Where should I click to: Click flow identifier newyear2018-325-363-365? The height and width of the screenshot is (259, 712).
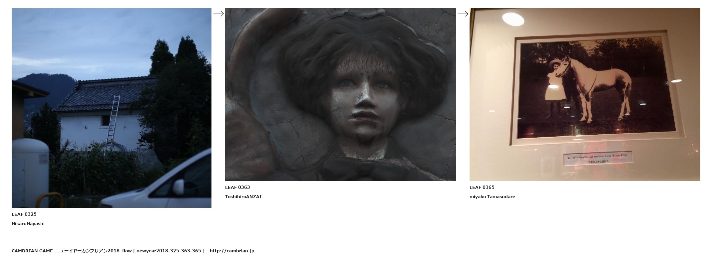click(169, 251)
